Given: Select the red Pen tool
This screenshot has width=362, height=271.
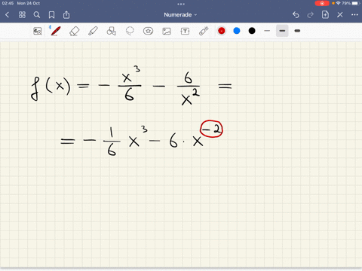Looking at the screenshot, I should [56, 31].
